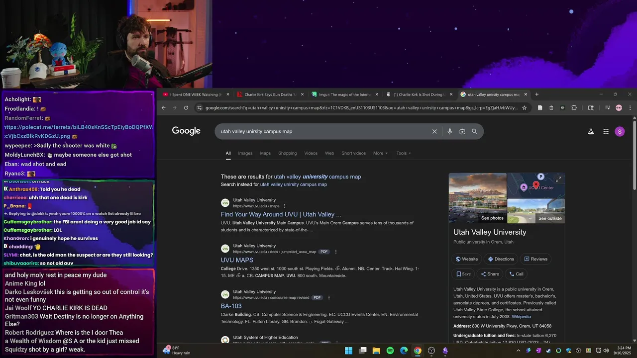
Task: Click the Directions button
Action: [x=501, y=259]
